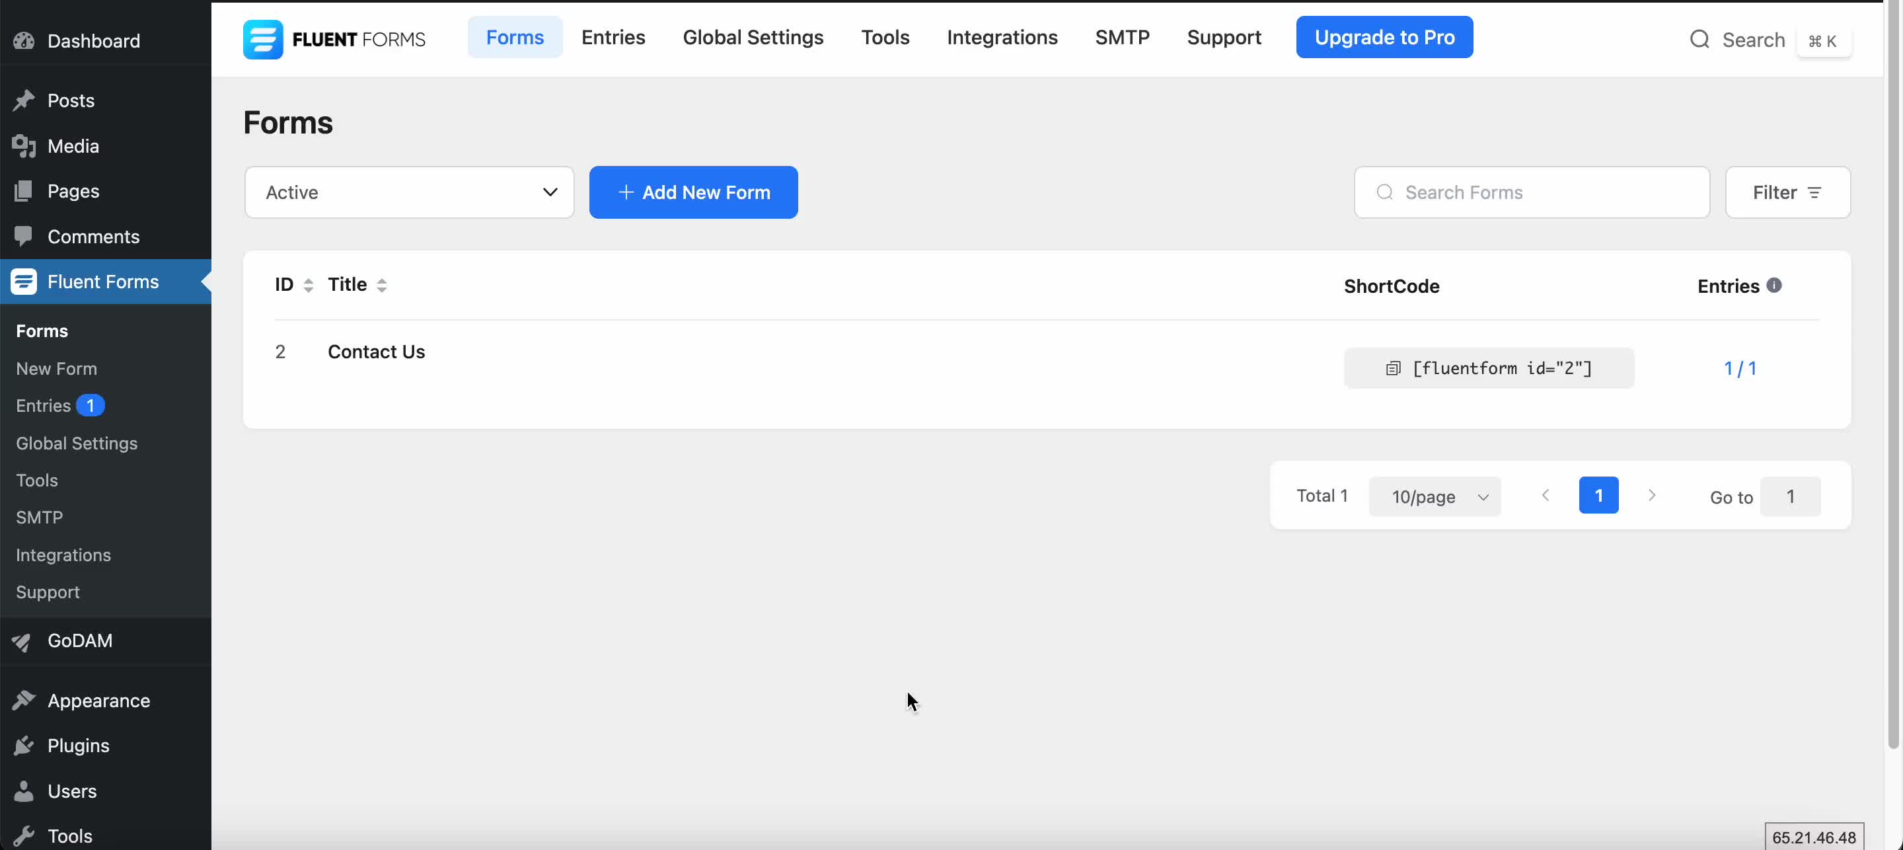This screenshot has height=850, width=1903.
Task: Click the search magnifier icon in header
Action: [x=1699, y=39]
